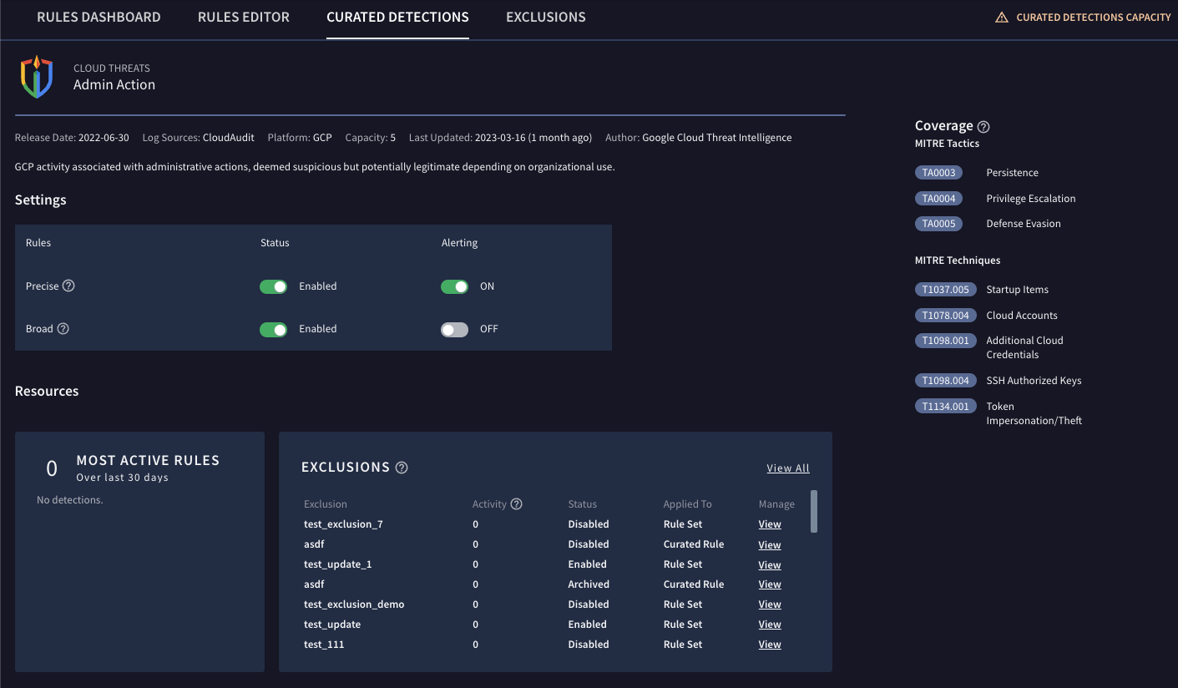Click the Cloud Threats shield icon
This screenshot has width=1178, height=688.
pyautogui.click(x=36, y=76)
